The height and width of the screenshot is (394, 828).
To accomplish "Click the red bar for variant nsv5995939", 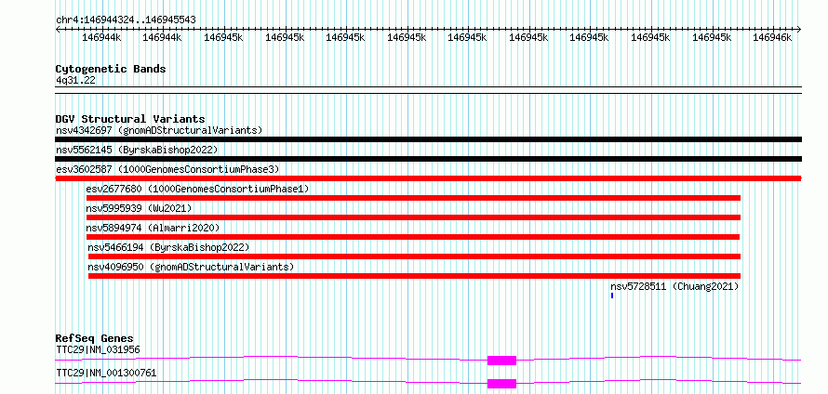I will (413, 217).
